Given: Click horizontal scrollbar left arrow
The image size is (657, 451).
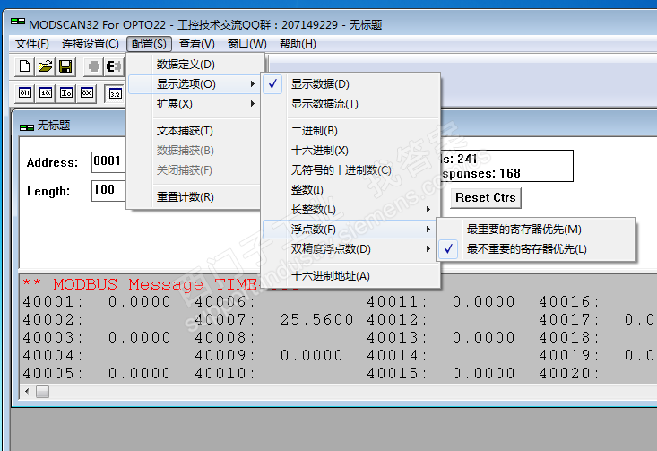Looking at the screenshot, I should (27, 392).
